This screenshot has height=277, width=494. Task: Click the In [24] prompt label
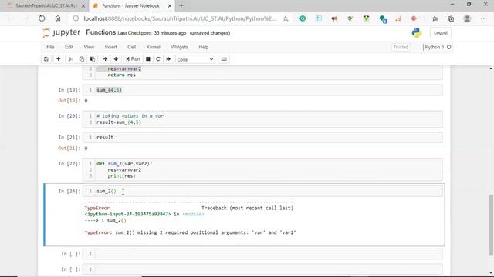tap(69, 191)
